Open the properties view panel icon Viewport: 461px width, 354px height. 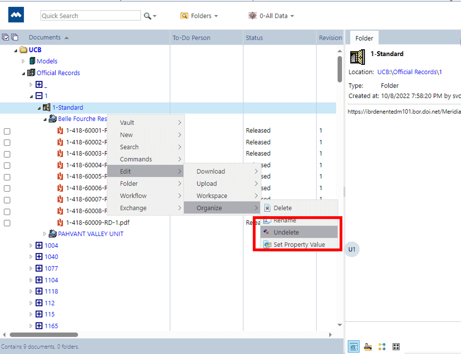353,346
